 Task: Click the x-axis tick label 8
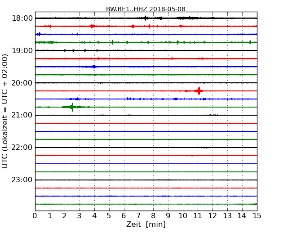tap(153, 216)
